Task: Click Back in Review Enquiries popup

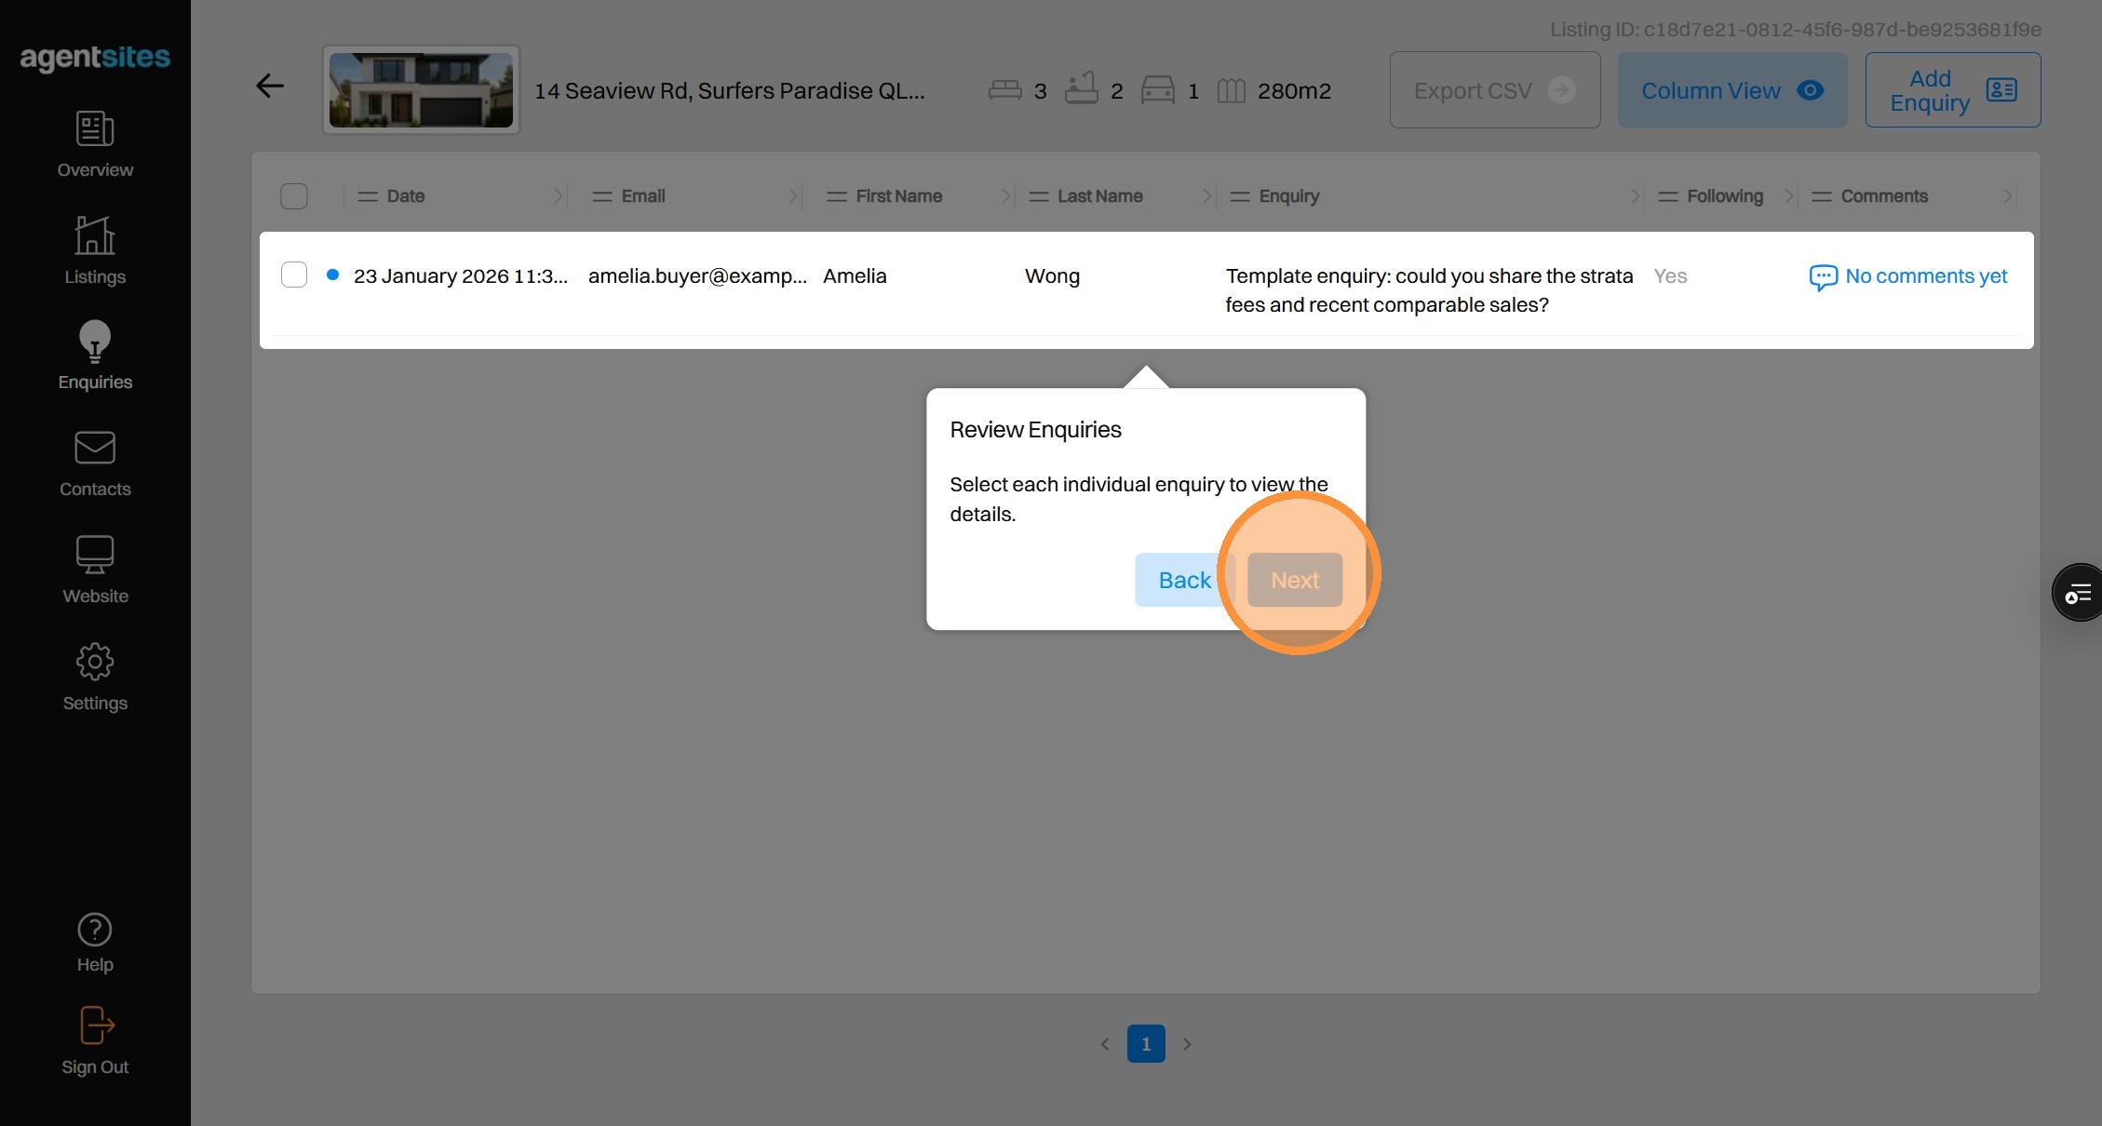Action: (x=1183, y=580)
